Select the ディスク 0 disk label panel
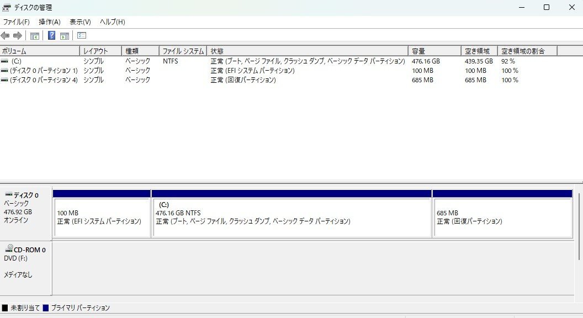Viewport: 583px width, 318px height. pos(25,214)
